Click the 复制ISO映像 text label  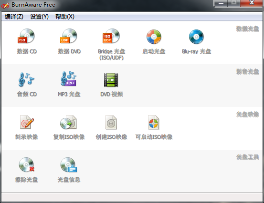pyautogui.click(x=69, y=137)
